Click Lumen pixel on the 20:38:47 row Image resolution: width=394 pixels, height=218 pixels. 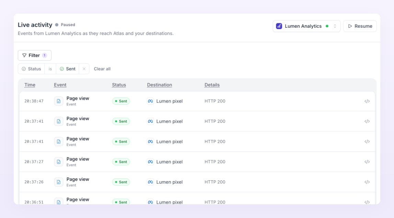(x=169, y=101)
